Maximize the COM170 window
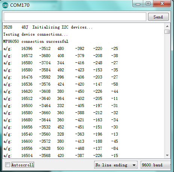The width and height of the screenshot is (174, 172). coord(148,4)
